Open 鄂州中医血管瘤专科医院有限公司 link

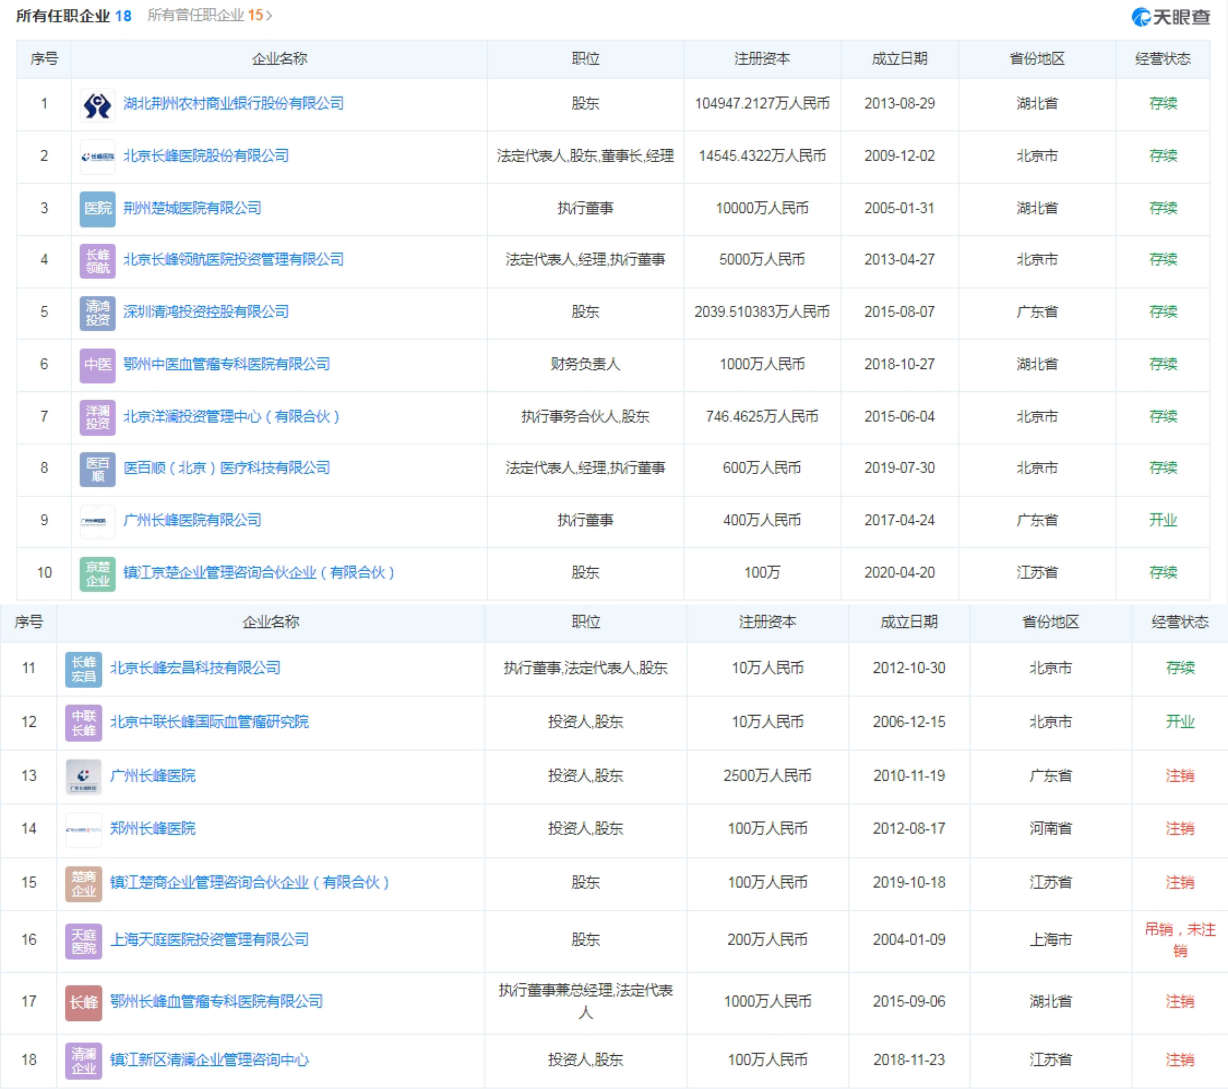click(x=226, y=364)
